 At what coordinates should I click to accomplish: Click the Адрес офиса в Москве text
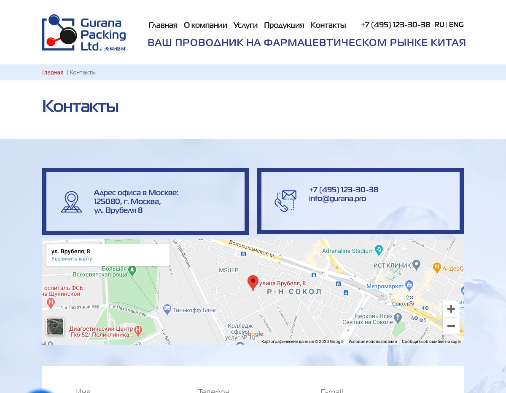coord(136,193)
